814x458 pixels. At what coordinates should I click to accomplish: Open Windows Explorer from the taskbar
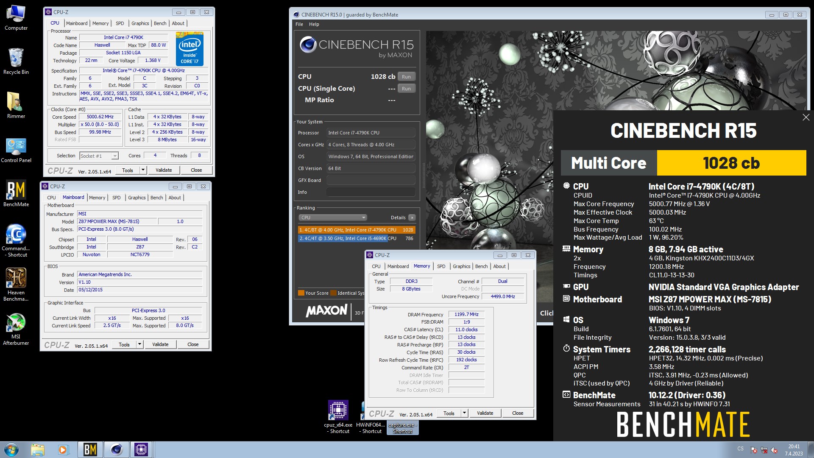click(37, 450)
